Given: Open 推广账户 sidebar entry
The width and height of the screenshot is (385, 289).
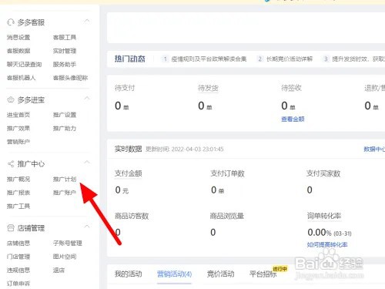Looking at the screenshot, I should coord(65,193).
